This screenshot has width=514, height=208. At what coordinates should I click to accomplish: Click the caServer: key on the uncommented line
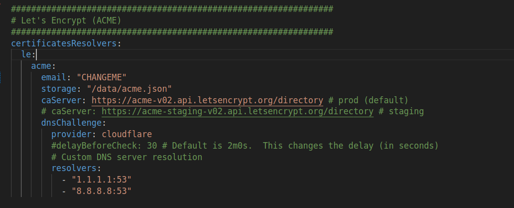pyautogui.click(x=64, y=100)
